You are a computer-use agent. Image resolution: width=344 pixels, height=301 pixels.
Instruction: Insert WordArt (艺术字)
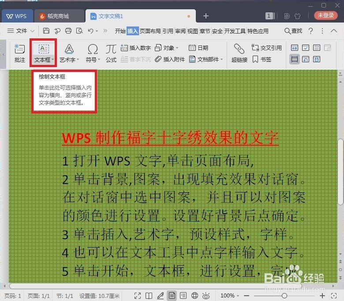(69, 53)
